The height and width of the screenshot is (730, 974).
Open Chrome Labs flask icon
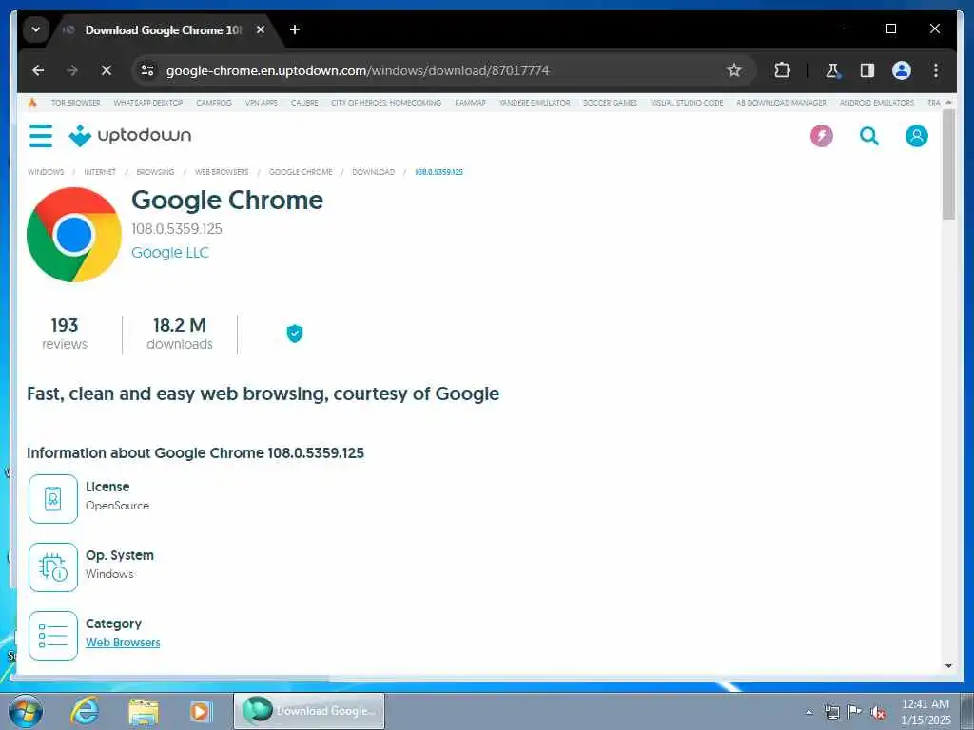(x=832, y=70)
